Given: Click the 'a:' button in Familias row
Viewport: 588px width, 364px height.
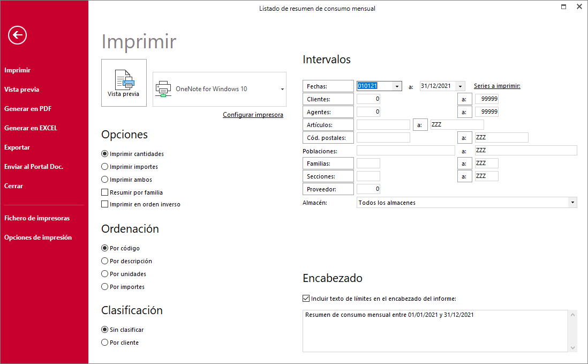Looking at the screenshot, I should (464, 163).
